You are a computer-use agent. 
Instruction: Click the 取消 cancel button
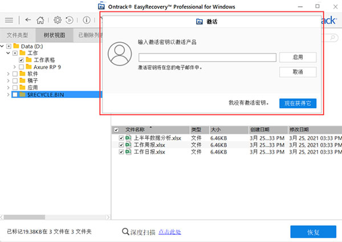[298, 72]
